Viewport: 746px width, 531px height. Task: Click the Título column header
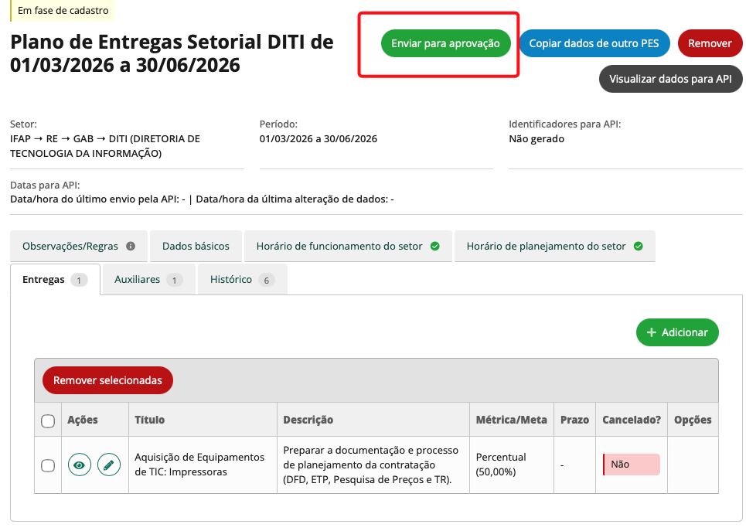(150, 420)
